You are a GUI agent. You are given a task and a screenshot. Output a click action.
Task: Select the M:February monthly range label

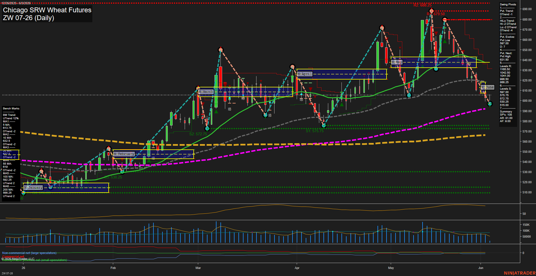coord(124,154)
